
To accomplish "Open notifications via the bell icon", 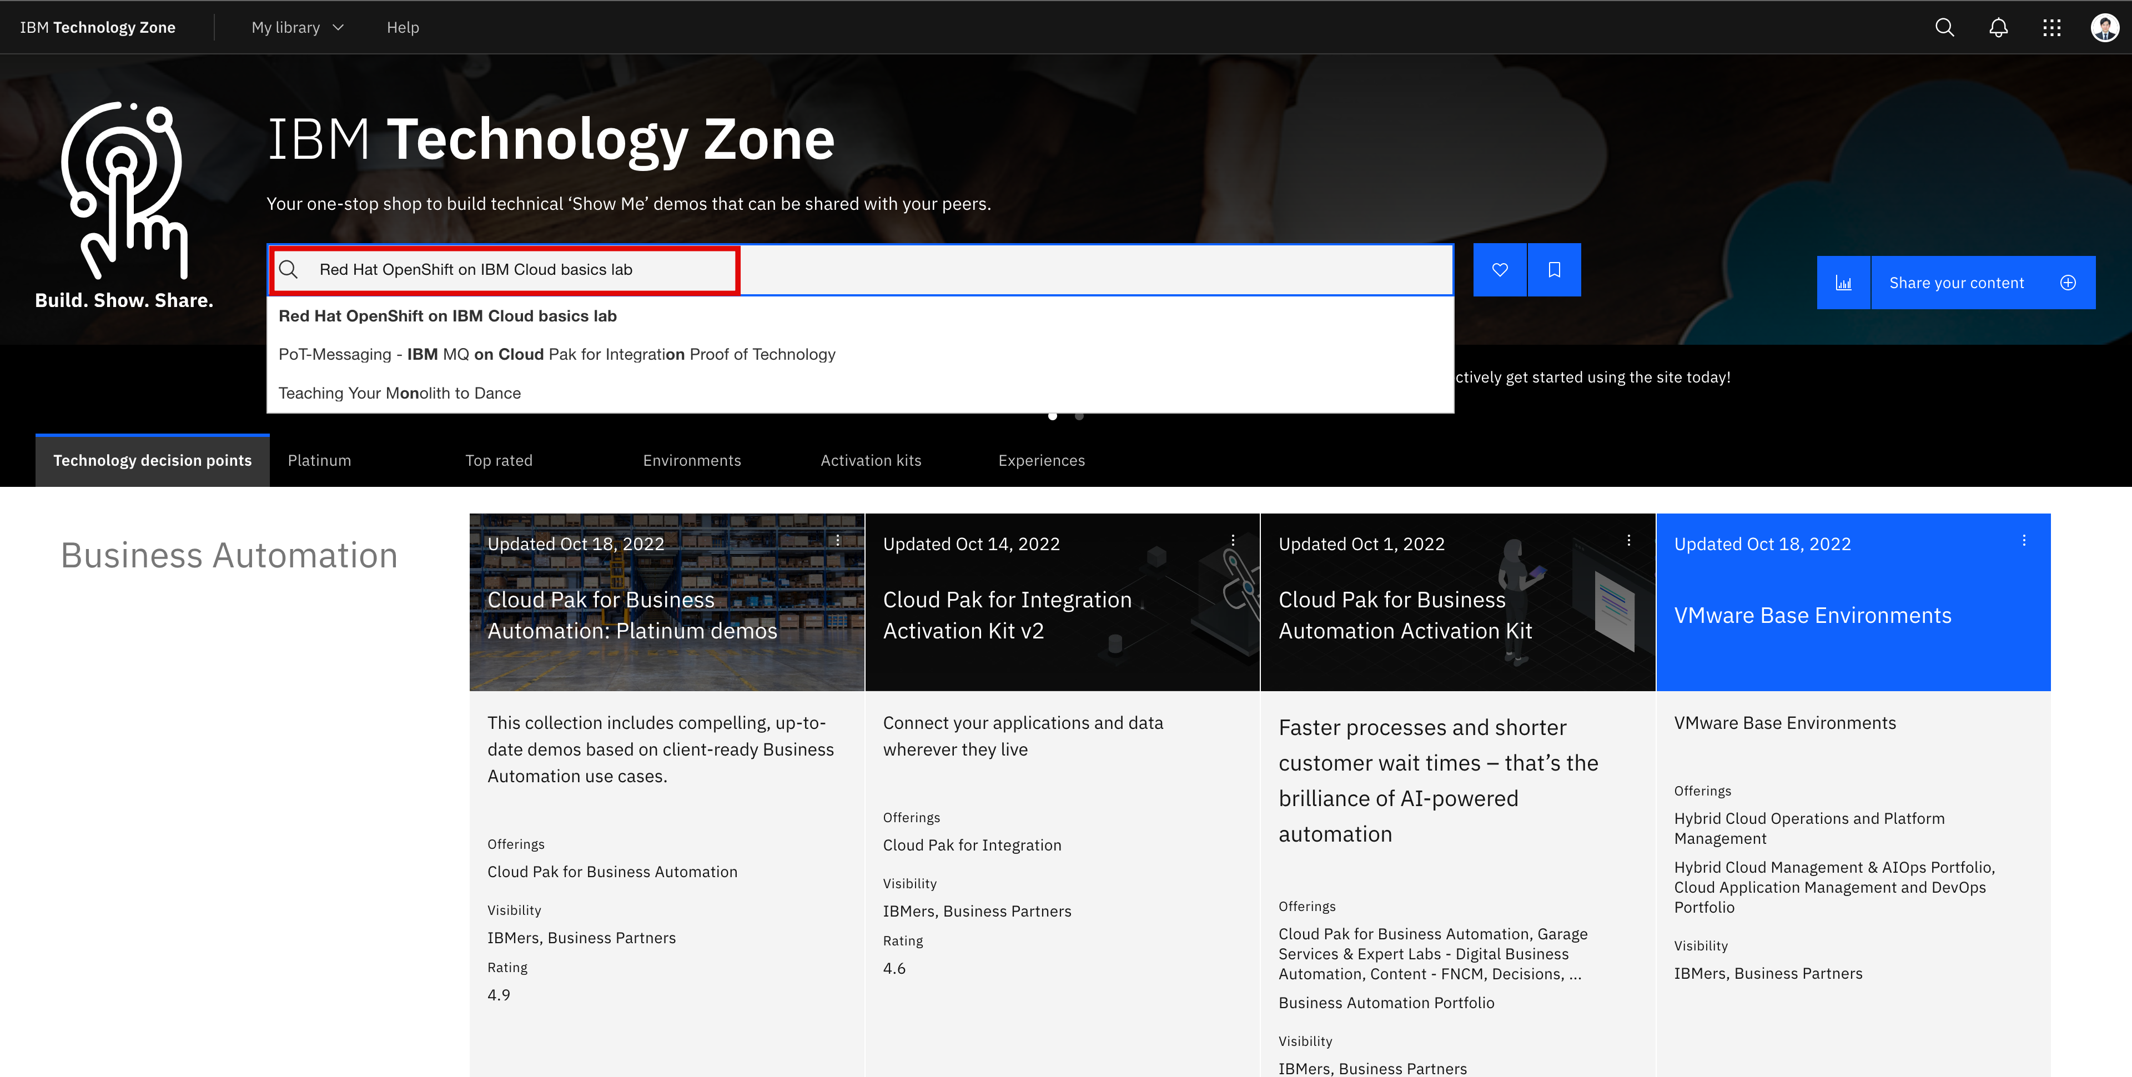I will tap(1998, 27).
